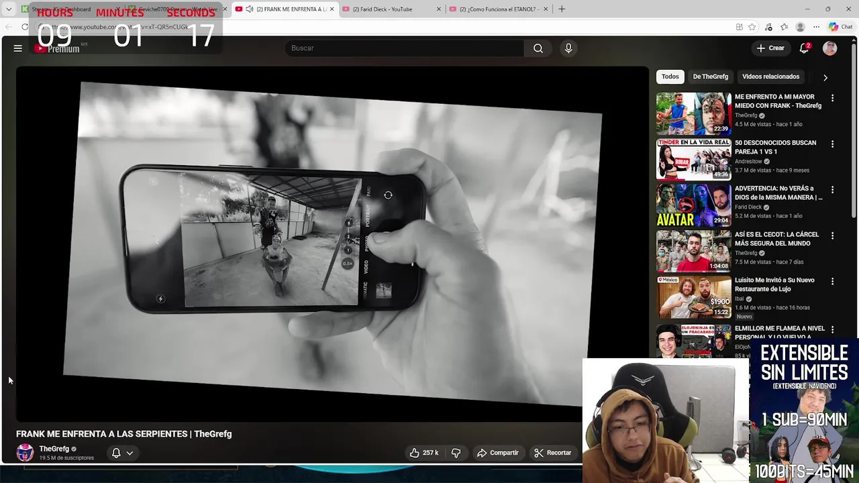Open subscription notification bell dropdown
Screen dimensions: 859x483
pos(122,453)
